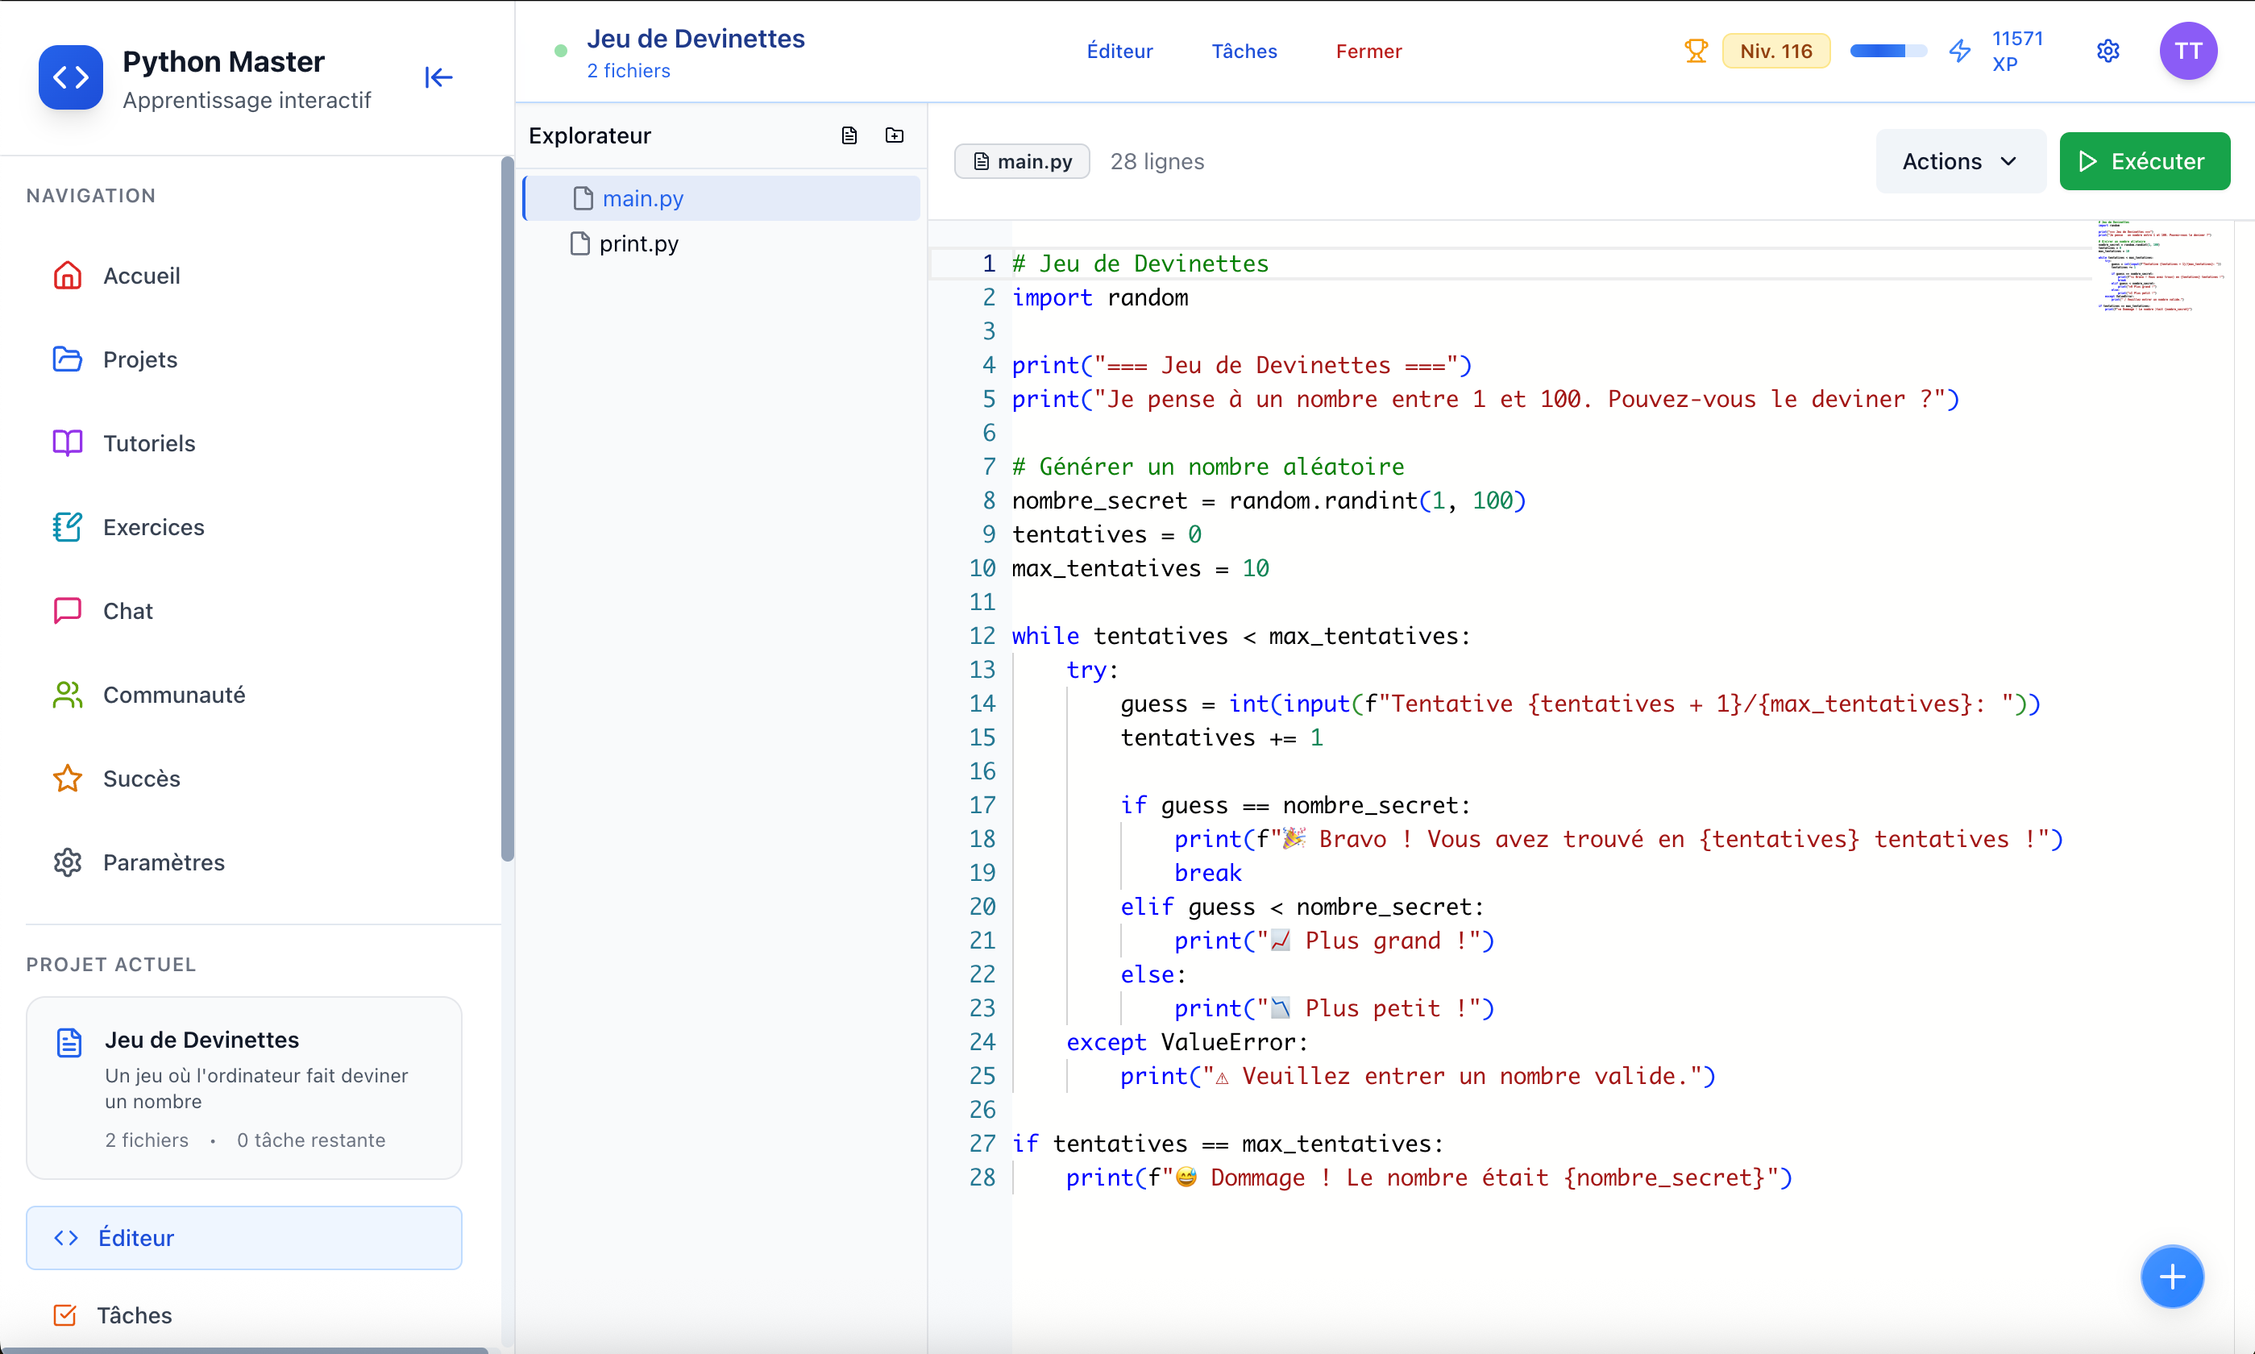Click the Jeu de Devinettes project card
This screenshot has height=1354, width=2255.
point(243,1087)
